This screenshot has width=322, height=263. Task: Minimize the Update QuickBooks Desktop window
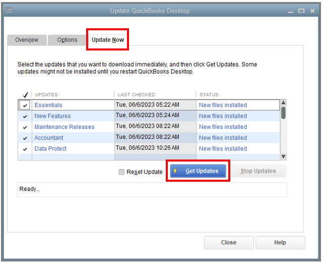tap(290, 11)
